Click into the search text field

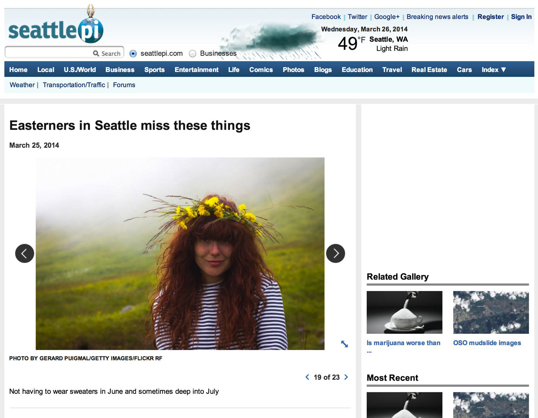[x=49, y=52]
